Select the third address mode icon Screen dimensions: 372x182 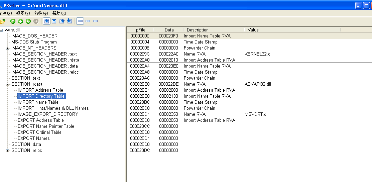pos(62,21)
